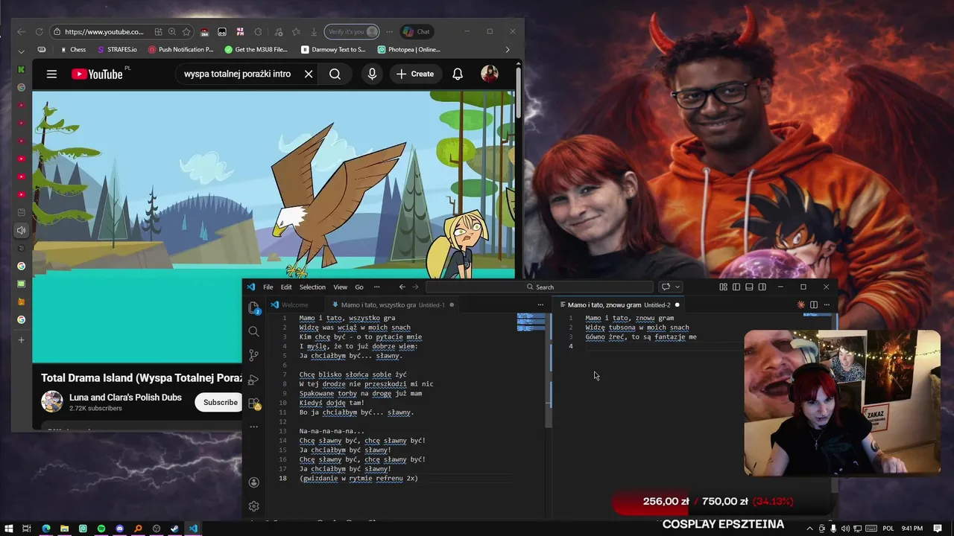
Task: Reload the browser page
Action: [39, 31]
